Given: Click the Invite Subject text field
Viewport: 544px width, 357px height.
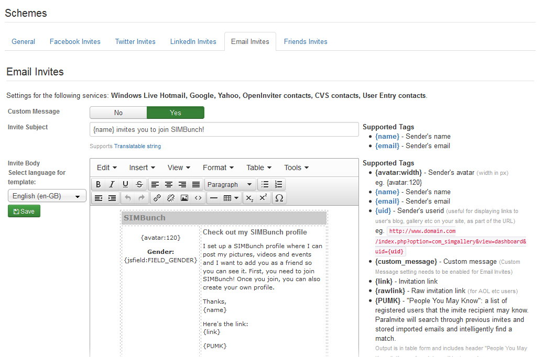Looking at the screenshot, I should point(224,129).
